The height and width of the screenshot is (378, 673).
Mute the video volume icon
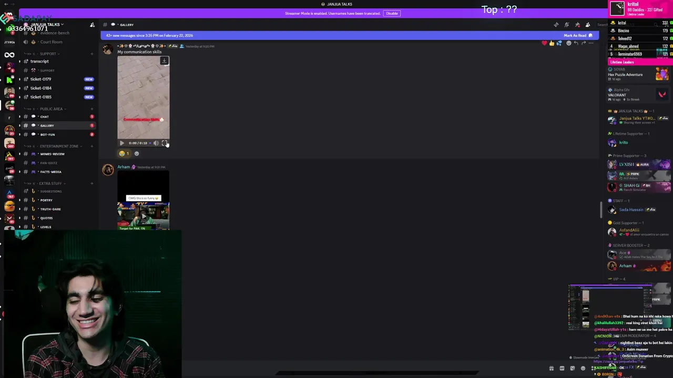pyautogui.click(x=156, y=143)
